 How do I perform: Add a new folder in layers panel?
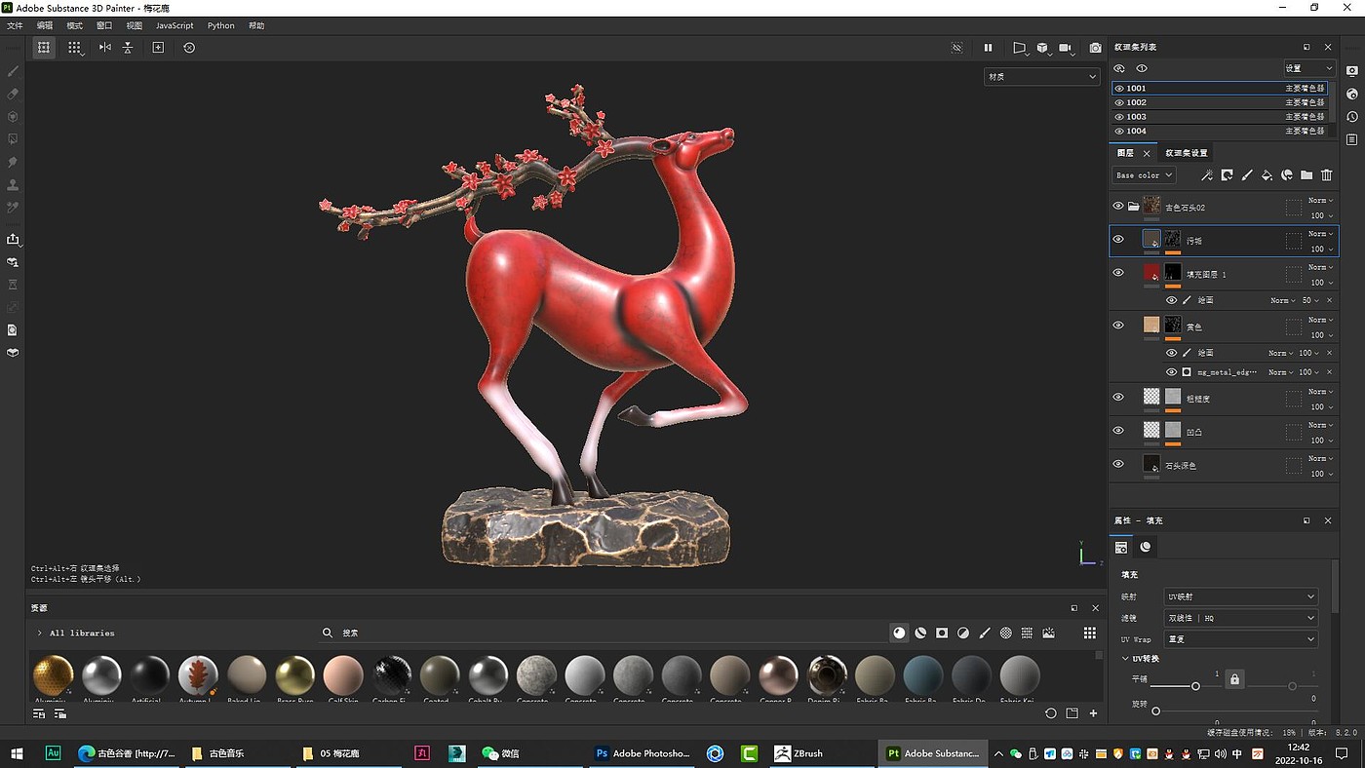(1306, 175)
